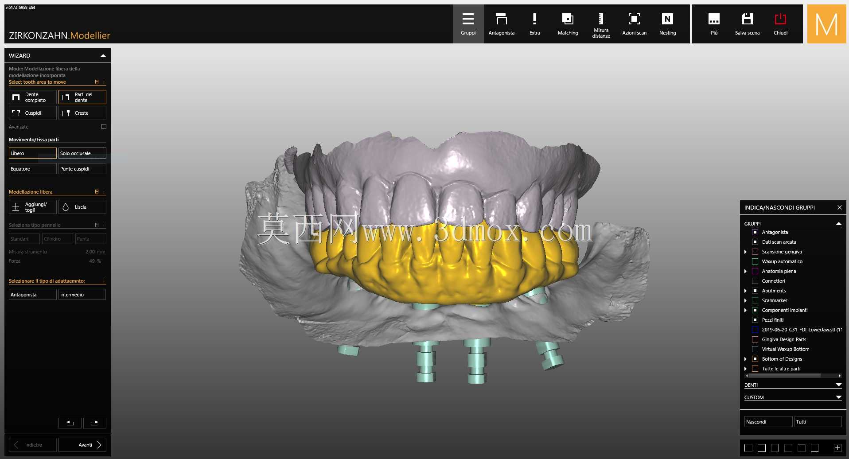The width and height of the screenshot is (849, 459).
Task: Click the undo arrow button
Action: click(70, 423)
